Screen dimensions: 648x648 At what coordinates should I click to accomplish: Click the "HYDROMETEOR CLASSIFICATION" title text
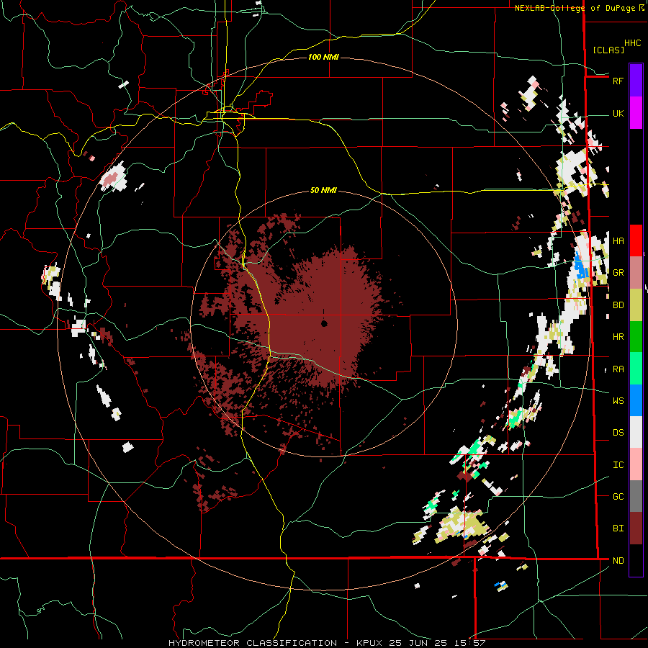(x=253, y=643)
